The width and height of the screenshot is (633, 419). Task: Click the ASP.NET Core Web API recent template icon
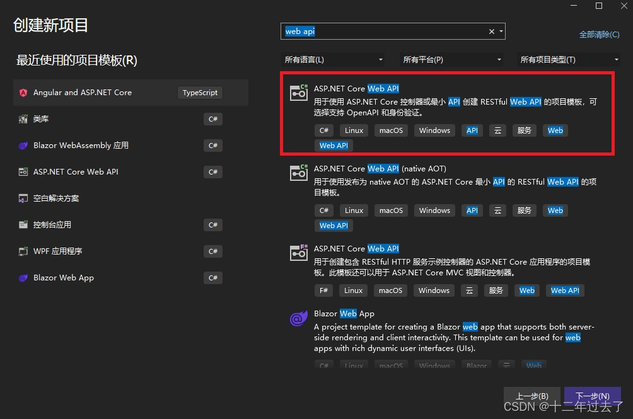pyautogui.click(x=24, y=171)
